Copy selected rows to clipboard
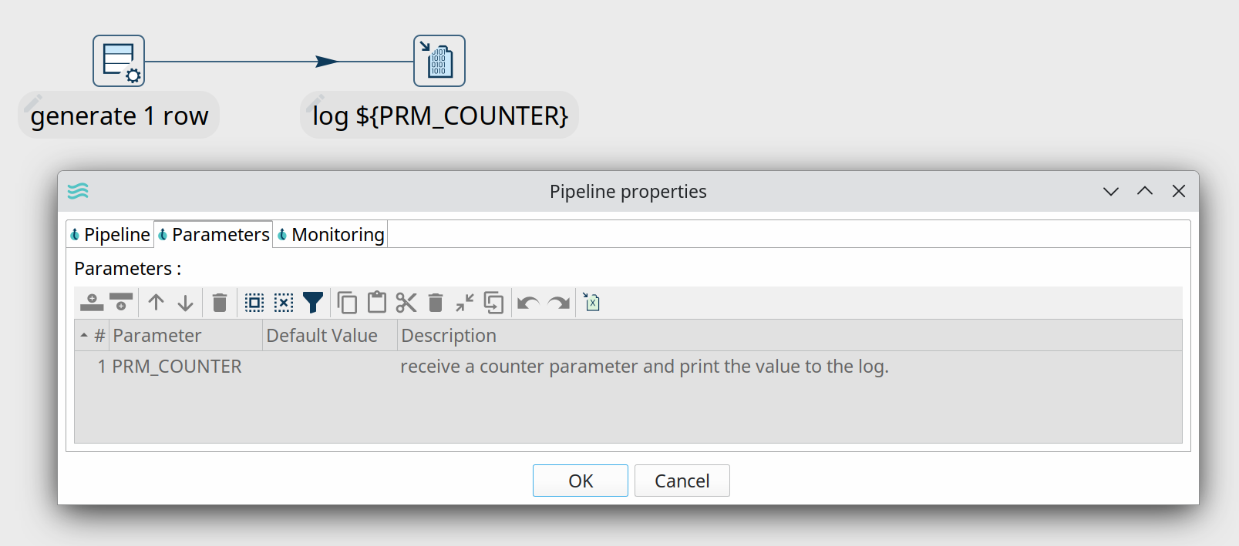 tap(347, 303)
